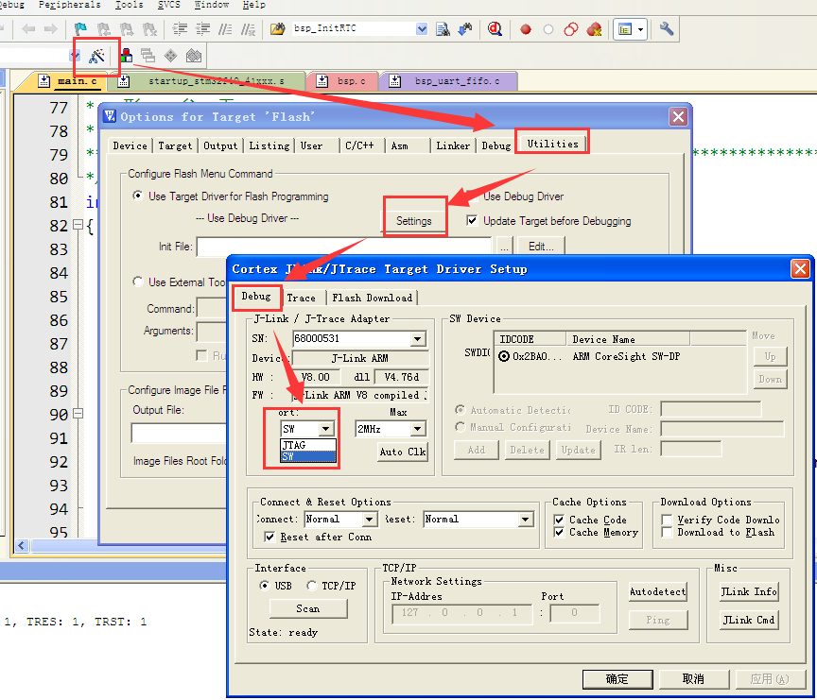Switch to the bsp_uart_fifo.c file tab
817x700 pixels.
pos(449,81)
